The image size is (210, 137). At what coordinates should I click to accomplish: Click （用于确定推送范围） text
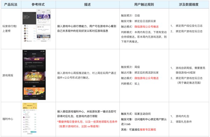tap(189, 83)
